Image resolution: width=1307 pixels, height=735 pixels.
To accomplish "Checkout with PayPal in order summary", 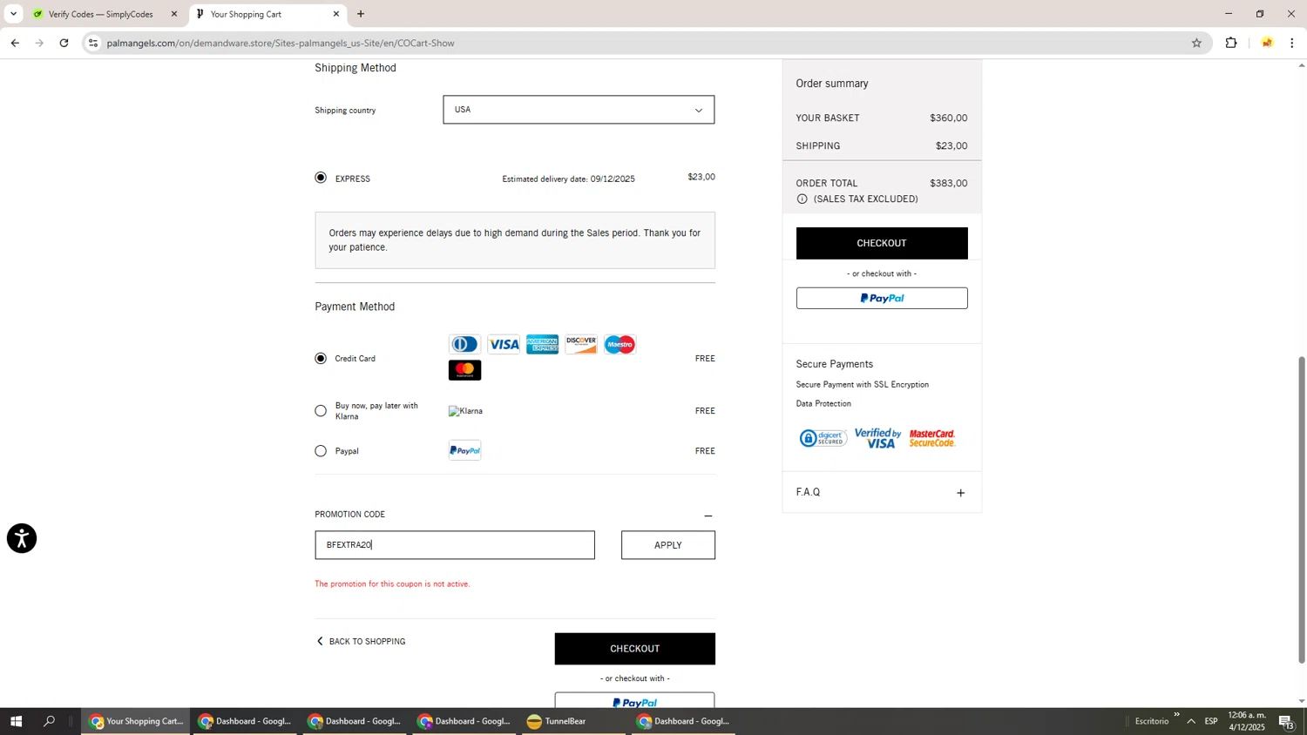I will [x=882, y=298].
